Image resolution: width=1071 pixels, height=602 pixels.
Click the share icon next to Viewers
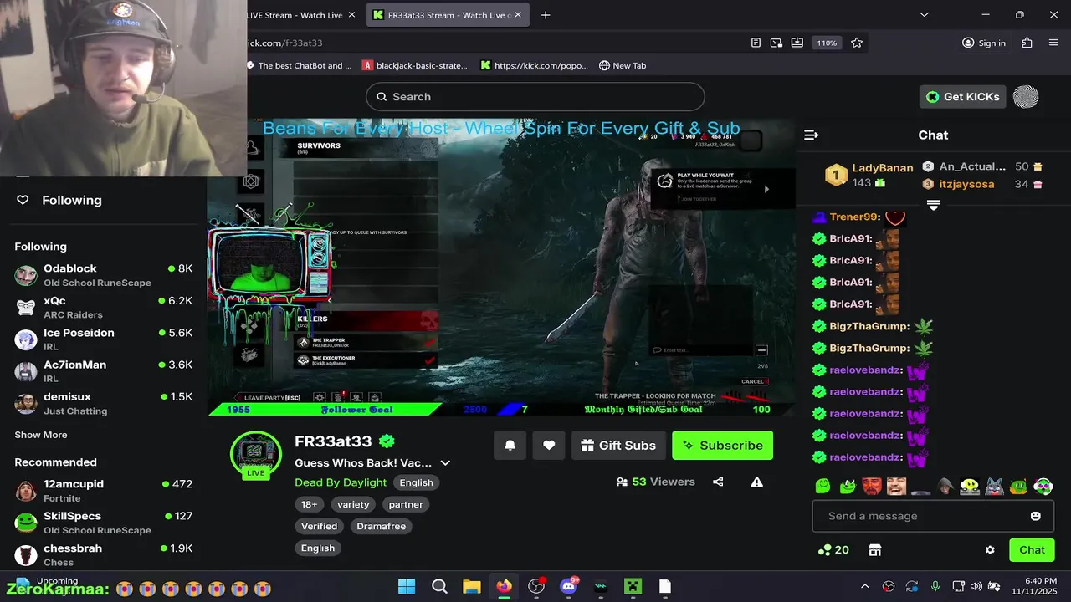coord(718,482)
